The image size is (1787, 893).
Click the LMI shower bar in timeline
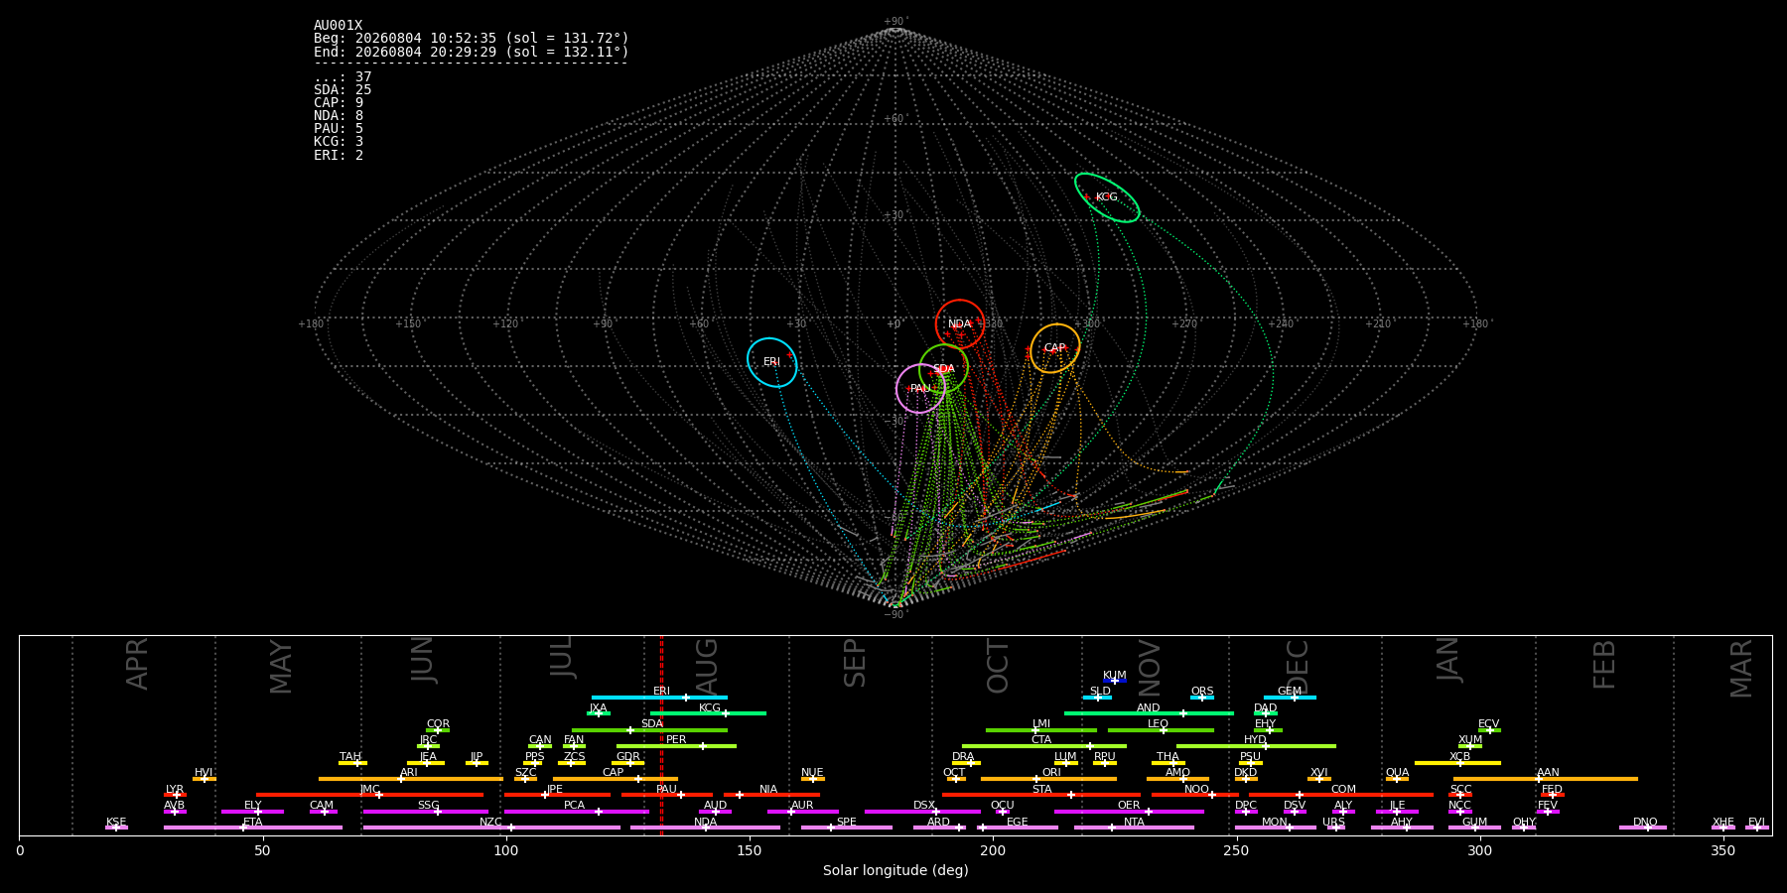pyautogui.click(x=1041, y=730)
